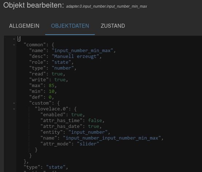The image size is (202, 172).
Task: Collapse the "custom" block fold arrow
Action: [14, 103]
